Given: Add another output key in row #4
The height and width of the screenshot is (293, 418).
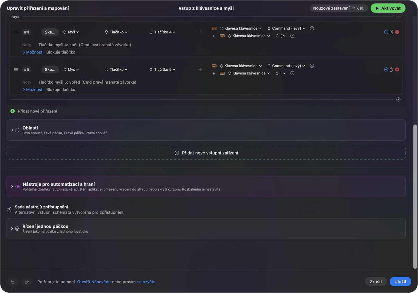Looking at the screenshot, I should click(x=213, y=36).
